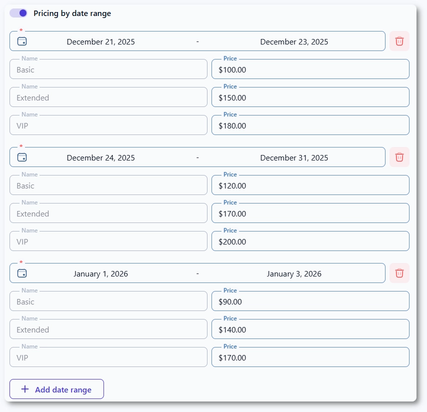Edit the $100.00 Basic price field
The height and width of the screenshot is (412, 427).
pos(310,70)
